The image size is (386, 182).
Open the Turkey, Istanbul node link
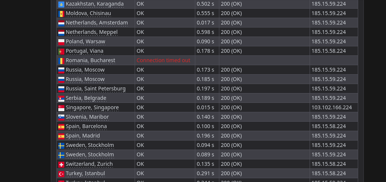[x=85, y=173]
